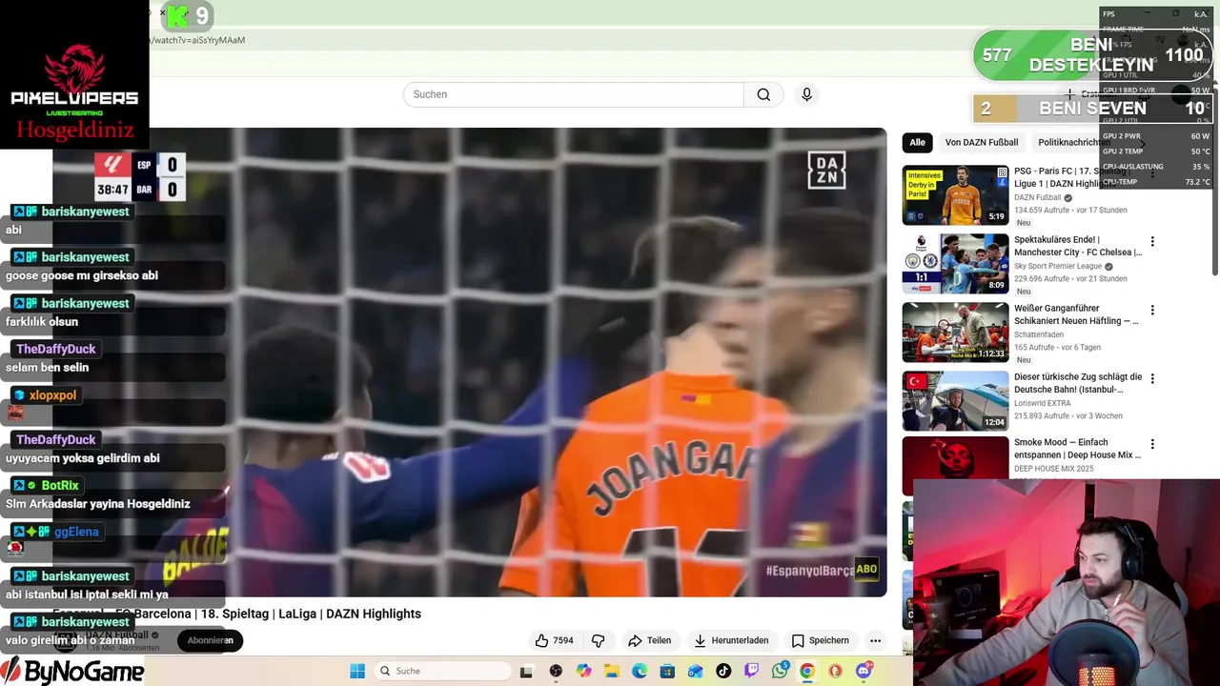Open WhatsApp from taskbar
Image resolution: width=1220 pixels, height=686 pixels.
tap(780, 671)
